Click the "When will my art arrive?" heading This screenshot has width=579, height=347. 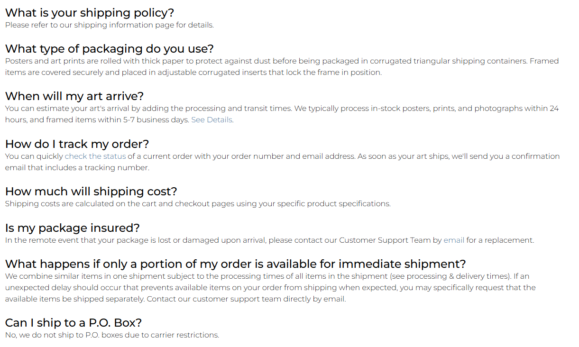click(x=74, y=96)
